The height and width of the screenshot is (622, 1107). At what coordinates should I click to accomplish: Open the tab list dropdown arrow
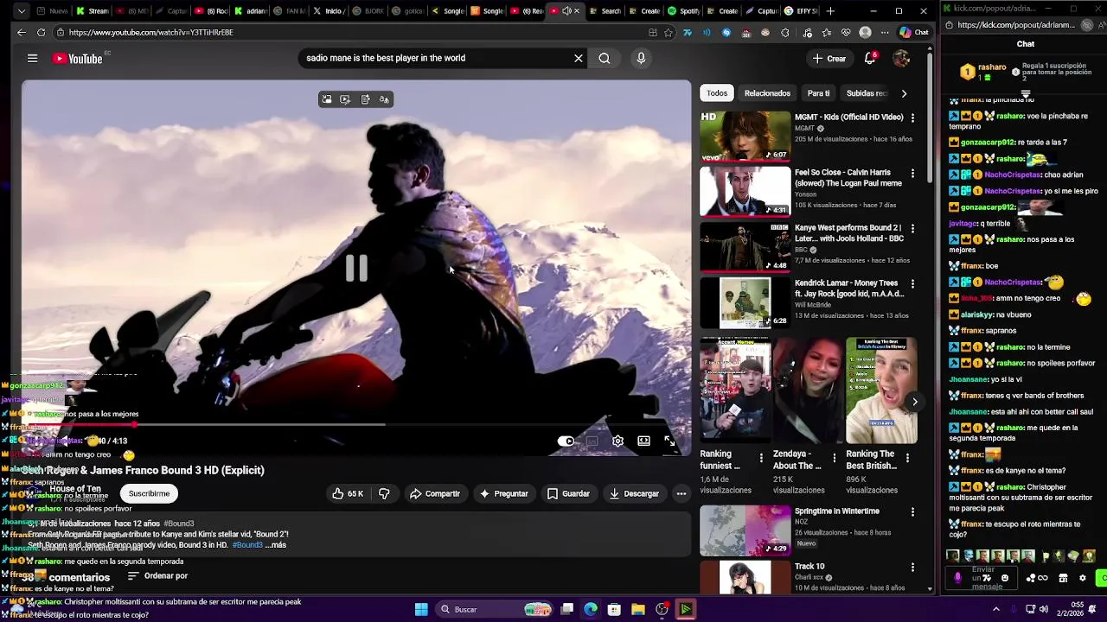tap(21, 11)
